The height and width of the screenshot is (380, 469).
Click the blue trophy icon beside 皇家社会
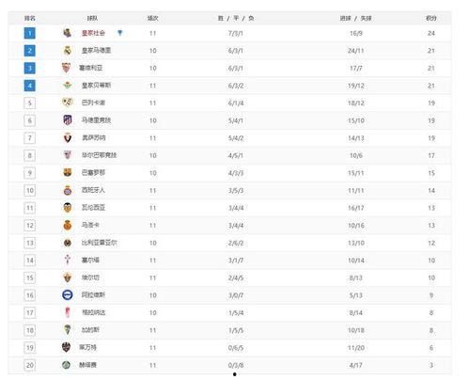[x=119, y=33]
